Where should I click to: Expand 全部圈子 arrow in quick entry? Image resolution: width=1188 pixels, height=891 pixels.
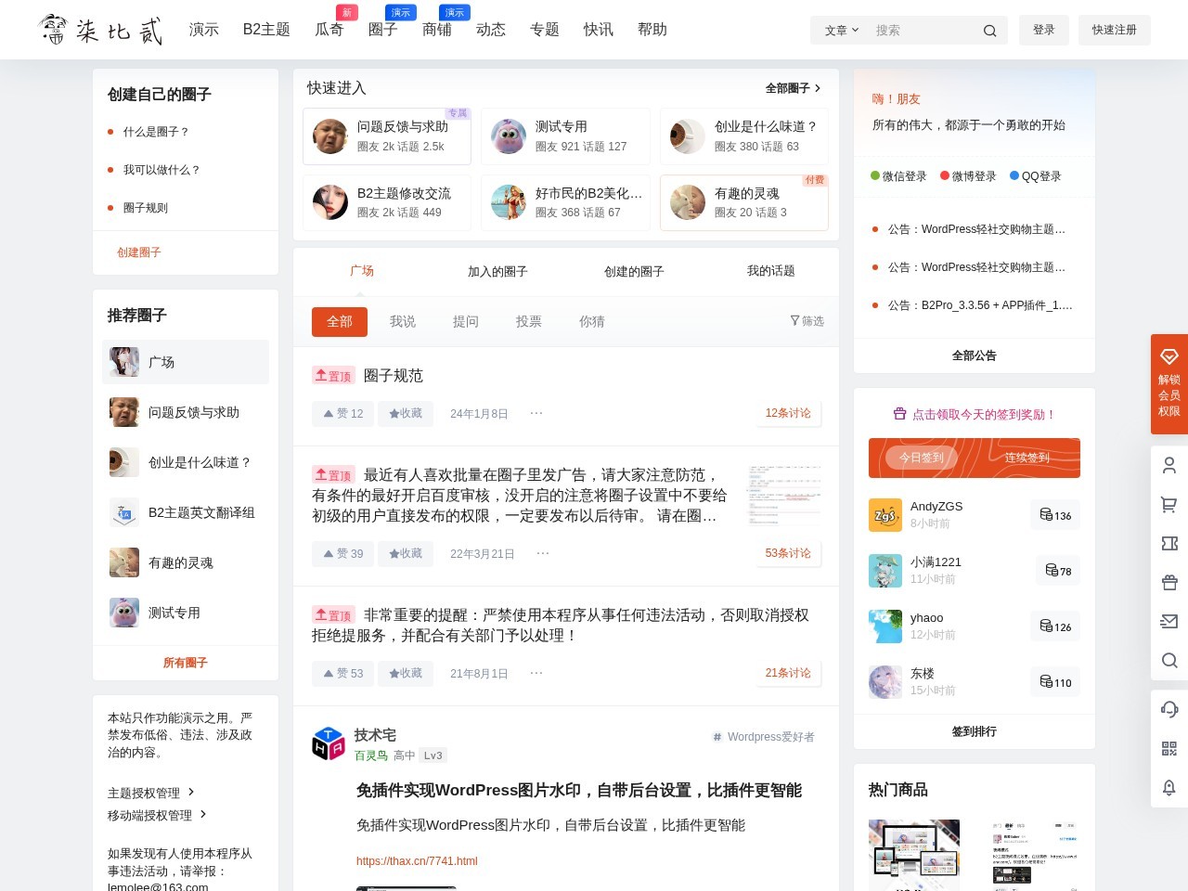793,88
